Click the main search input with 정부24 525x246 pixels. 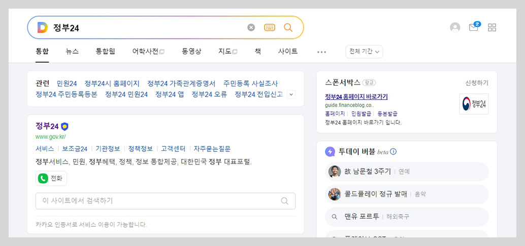147,27
